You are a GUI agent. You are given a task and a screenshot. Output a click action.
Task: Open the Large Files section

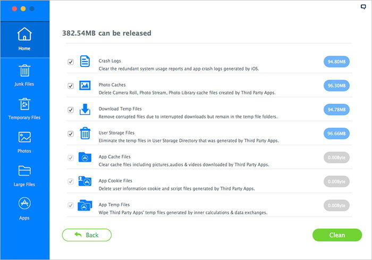click(24, 175)
